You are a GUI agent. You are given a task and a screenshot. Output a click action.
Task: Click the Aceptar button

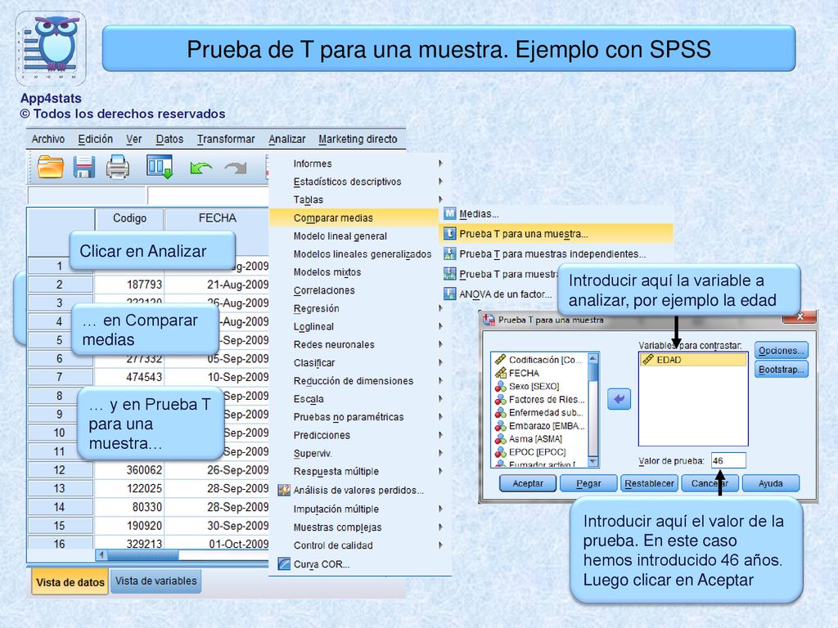tap(528, 483)
